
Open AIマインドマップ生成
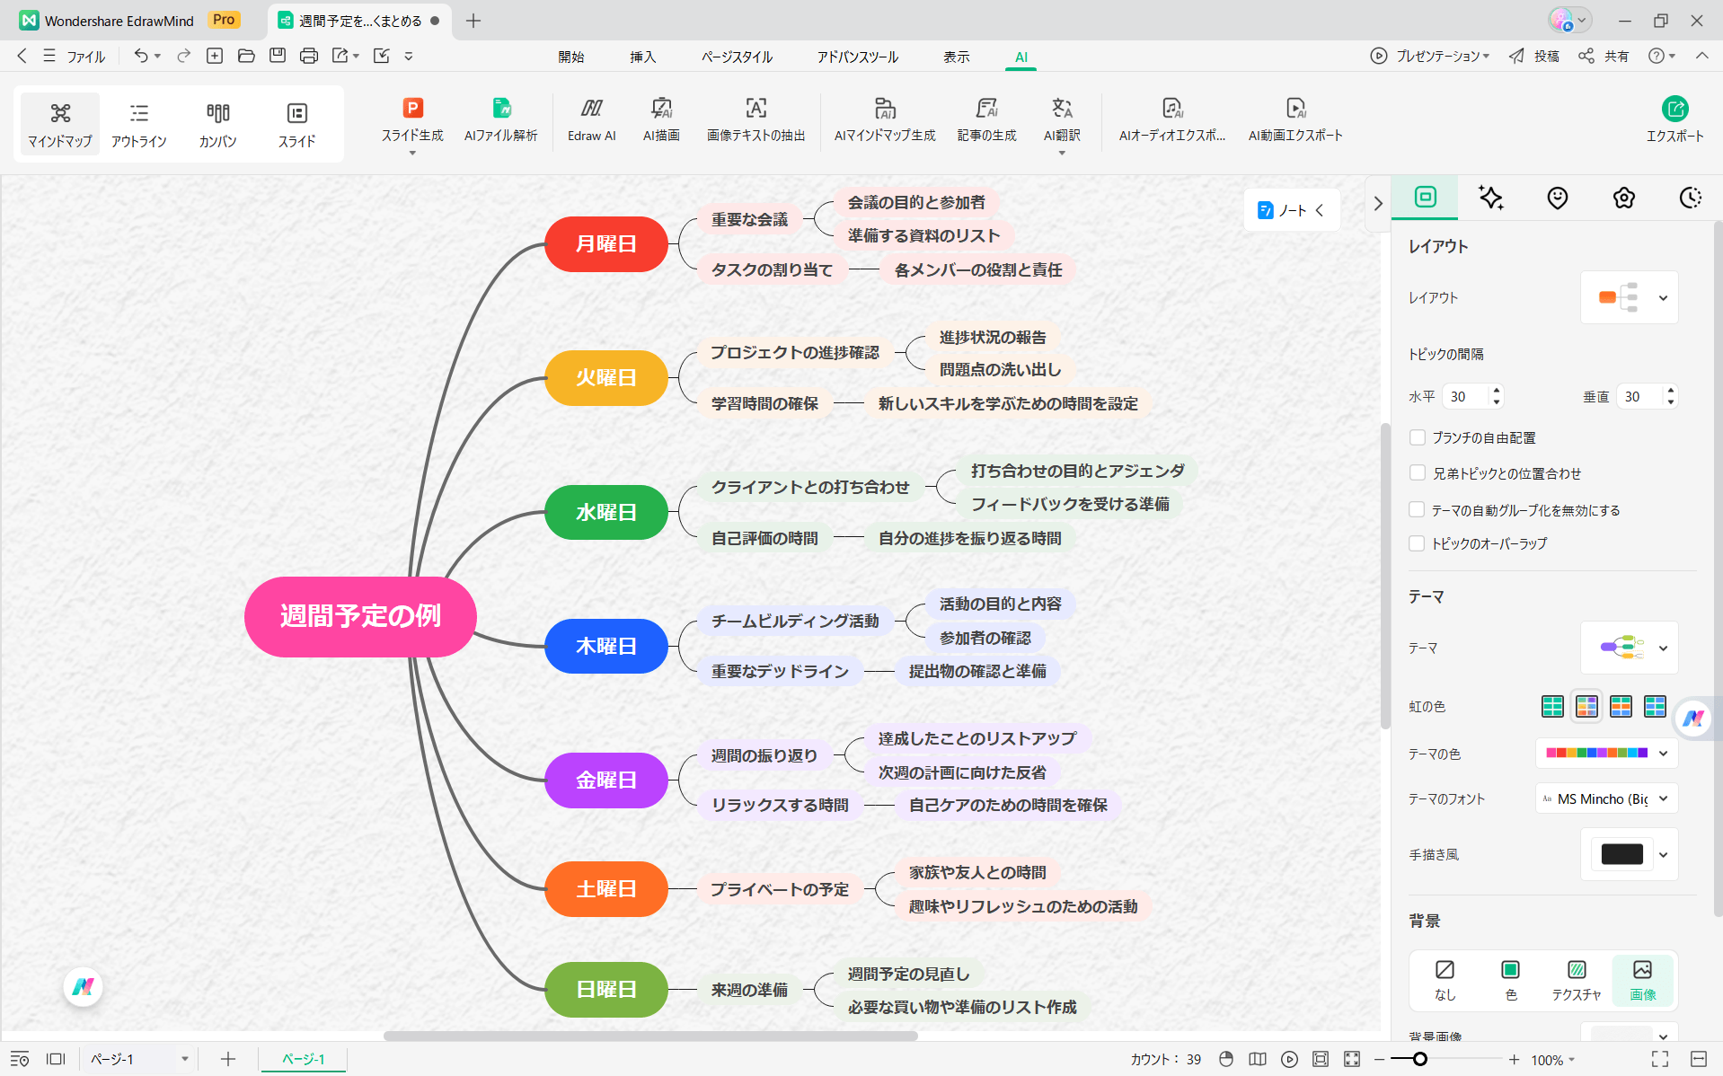(885, 120)
